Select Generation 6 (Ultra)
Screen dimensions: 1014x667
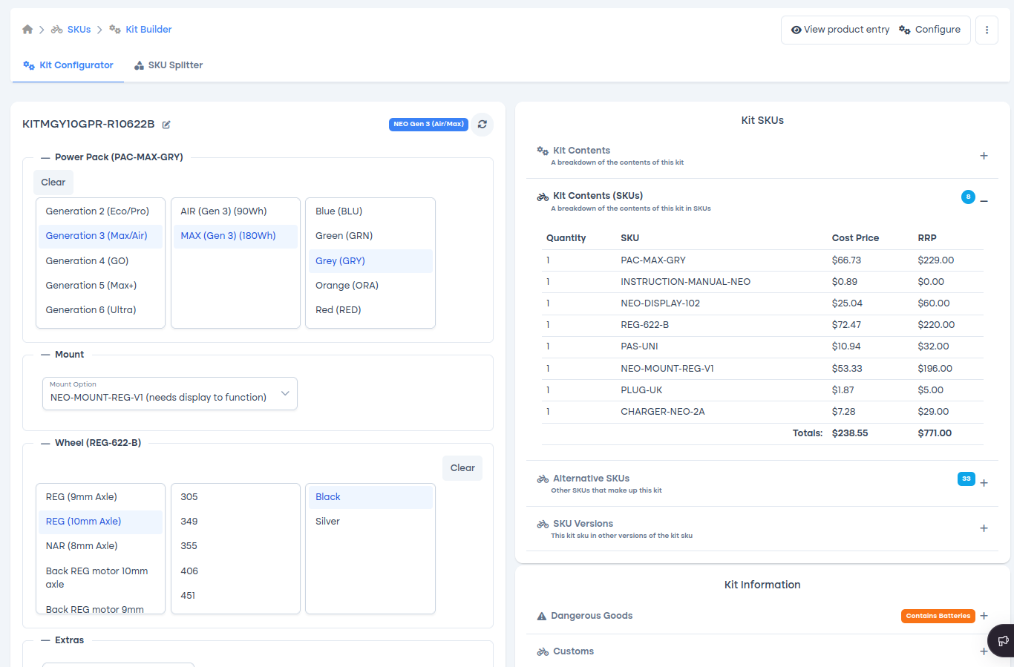(100, 310)
